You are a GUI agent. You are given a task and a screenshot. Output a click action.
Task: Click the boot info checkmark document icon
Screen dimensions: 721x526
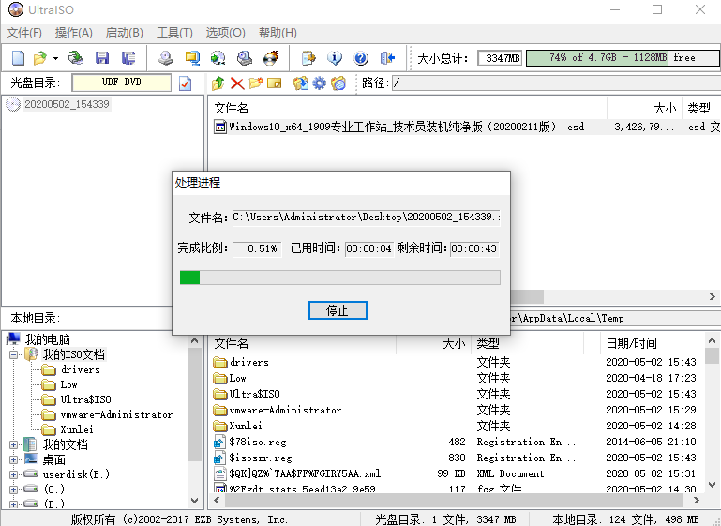click(185, 83)
